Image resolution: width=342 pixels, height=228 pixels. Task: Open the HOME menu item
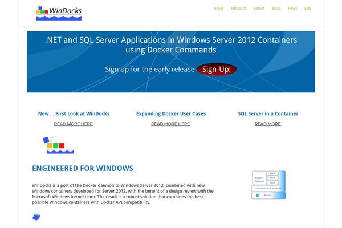218,9
